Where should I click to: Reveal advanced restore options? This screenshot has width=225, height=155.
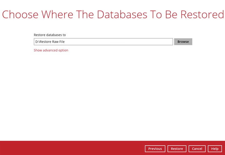point(51,50)
